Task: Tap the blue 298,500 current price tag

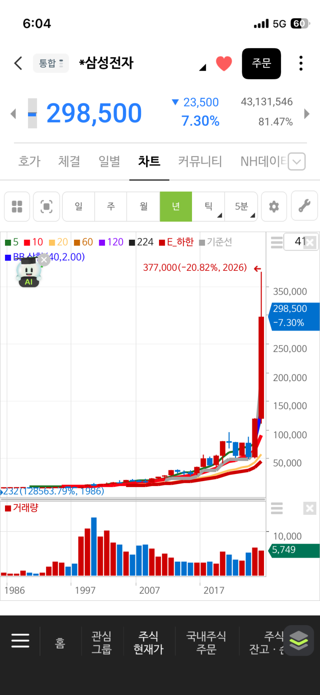Action: (294, 316)
